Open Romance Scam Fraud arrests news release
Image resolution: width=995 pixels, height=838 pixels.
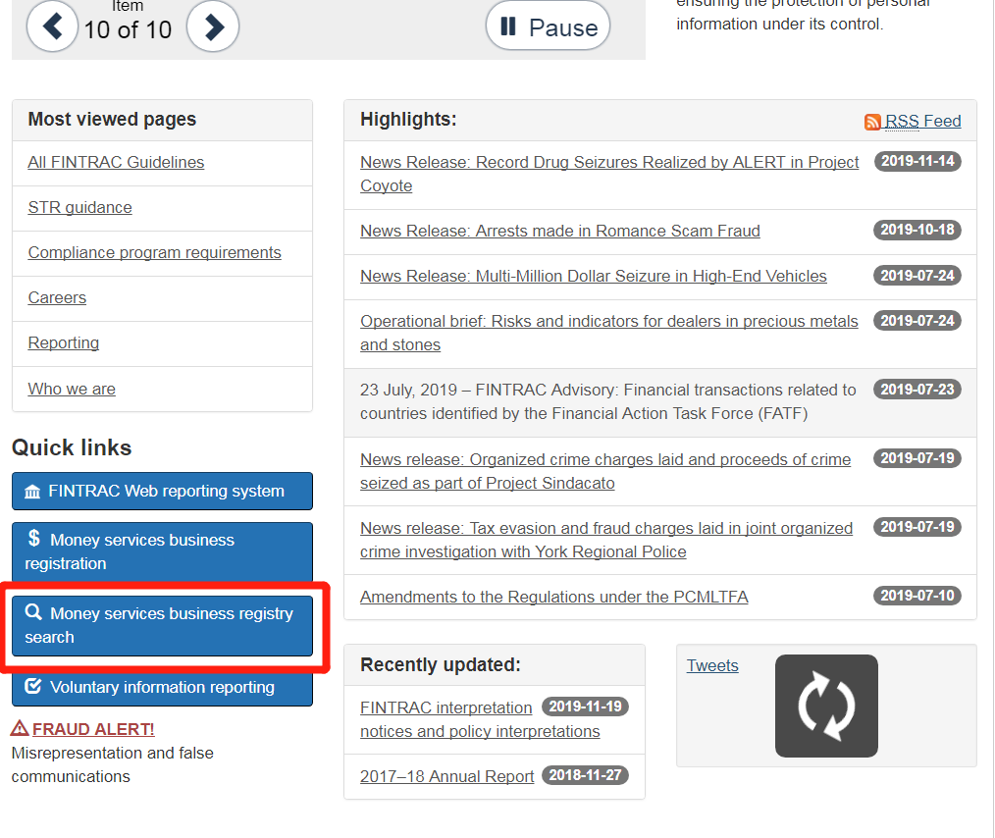coord(560,231)
